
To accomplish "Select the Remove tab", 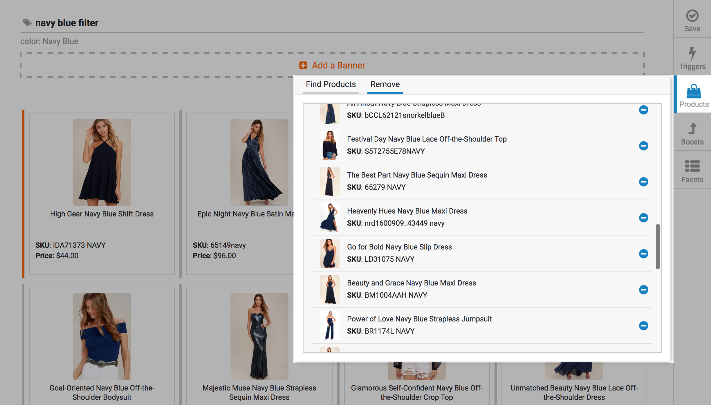I will pos(385,84).
